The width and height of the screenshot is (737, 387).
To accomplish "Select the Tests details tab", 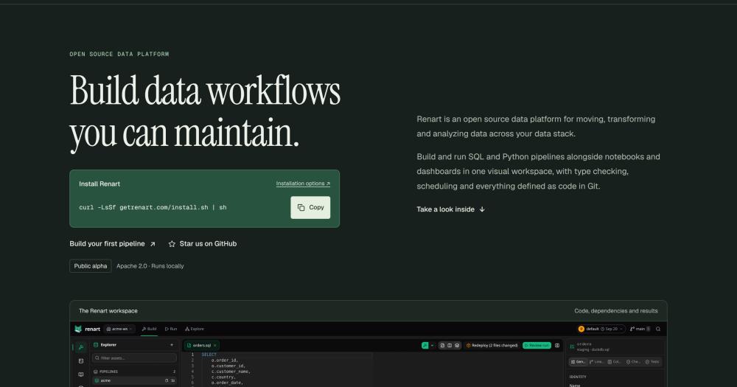I will tap(652, 362).
